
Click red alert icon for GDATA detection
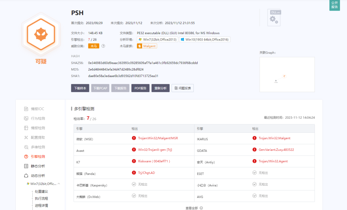pyautogui.click(x=254, y=149)
